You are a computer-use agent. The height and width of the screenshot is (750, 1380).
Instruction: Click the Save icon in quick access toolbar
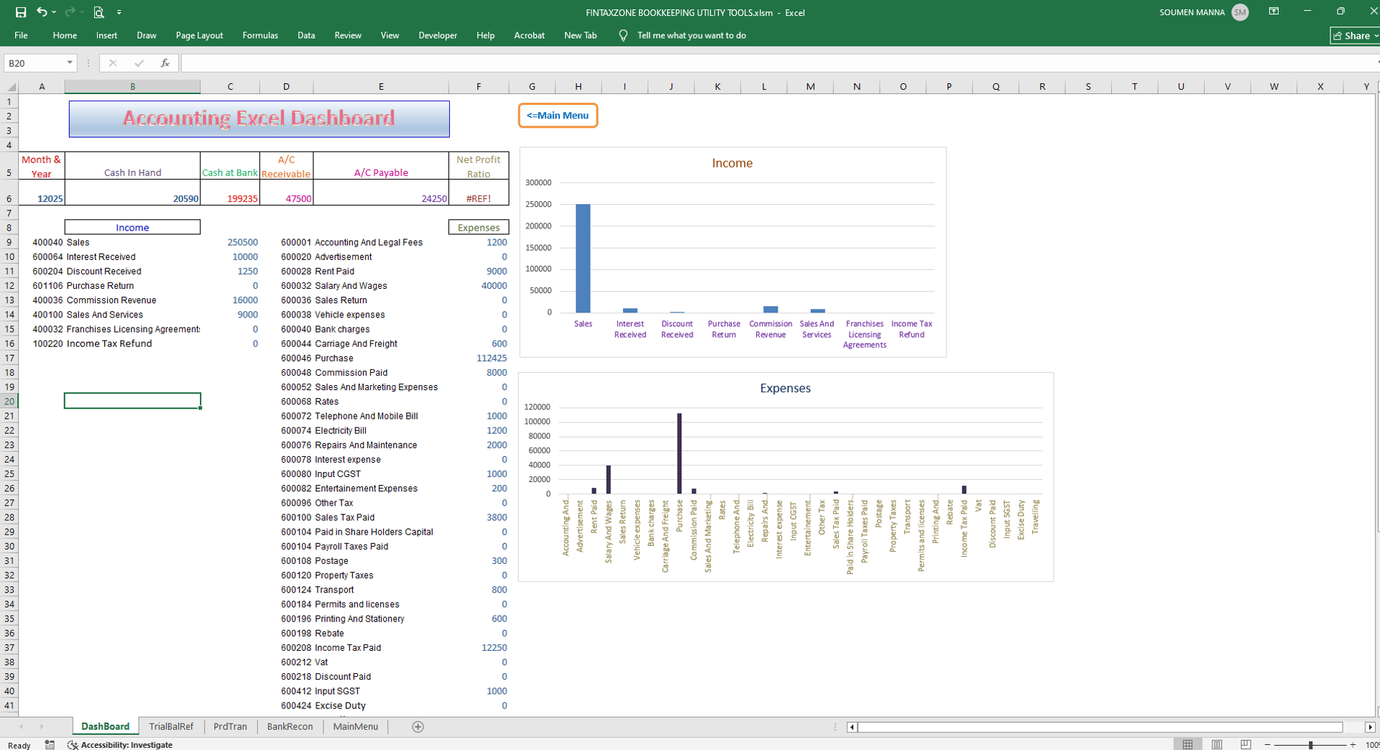21,12
